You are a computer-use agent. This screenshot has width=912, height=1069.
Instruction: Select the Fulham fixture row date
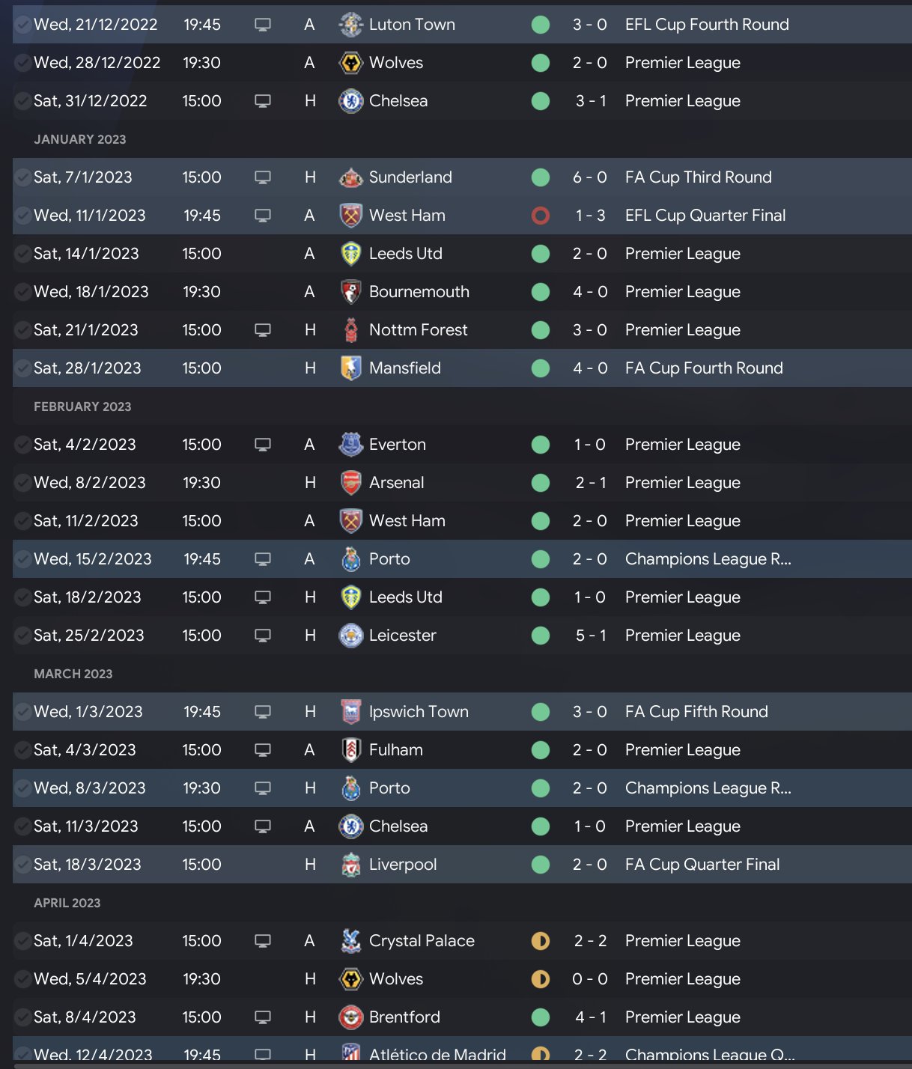pos(85,750)
